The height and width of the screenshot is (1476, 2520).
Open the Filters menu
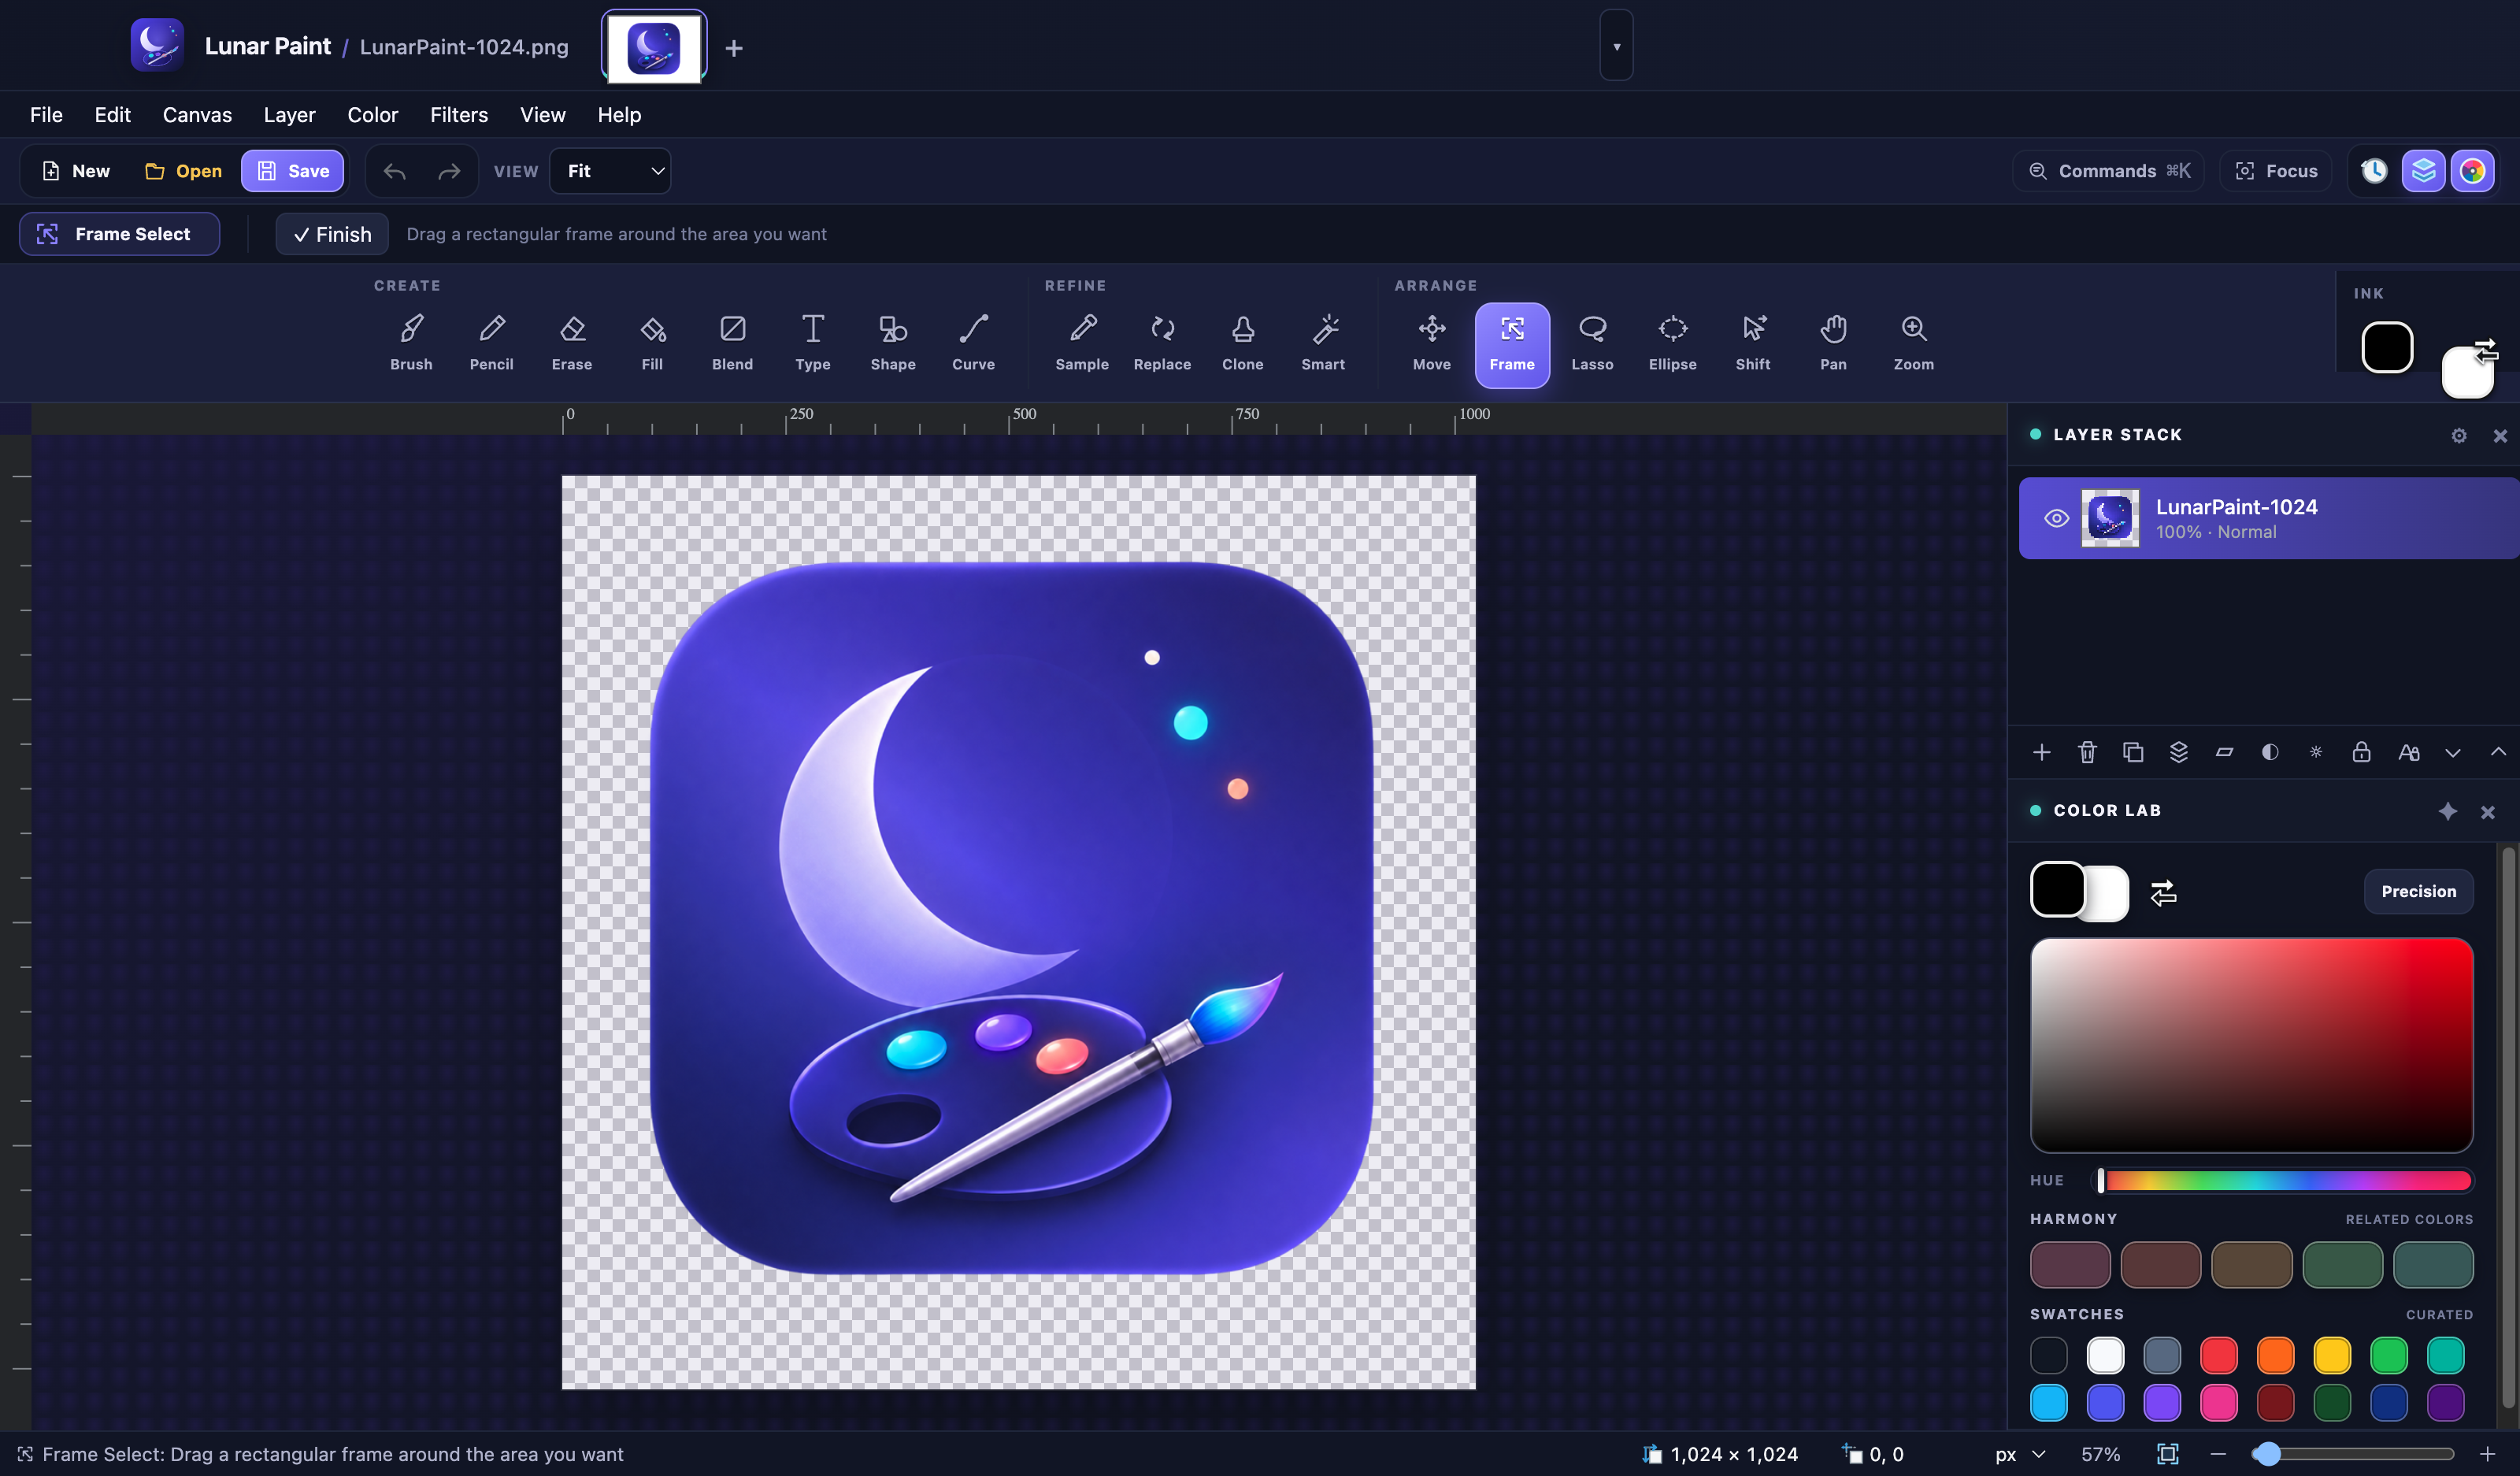(459, 115)
